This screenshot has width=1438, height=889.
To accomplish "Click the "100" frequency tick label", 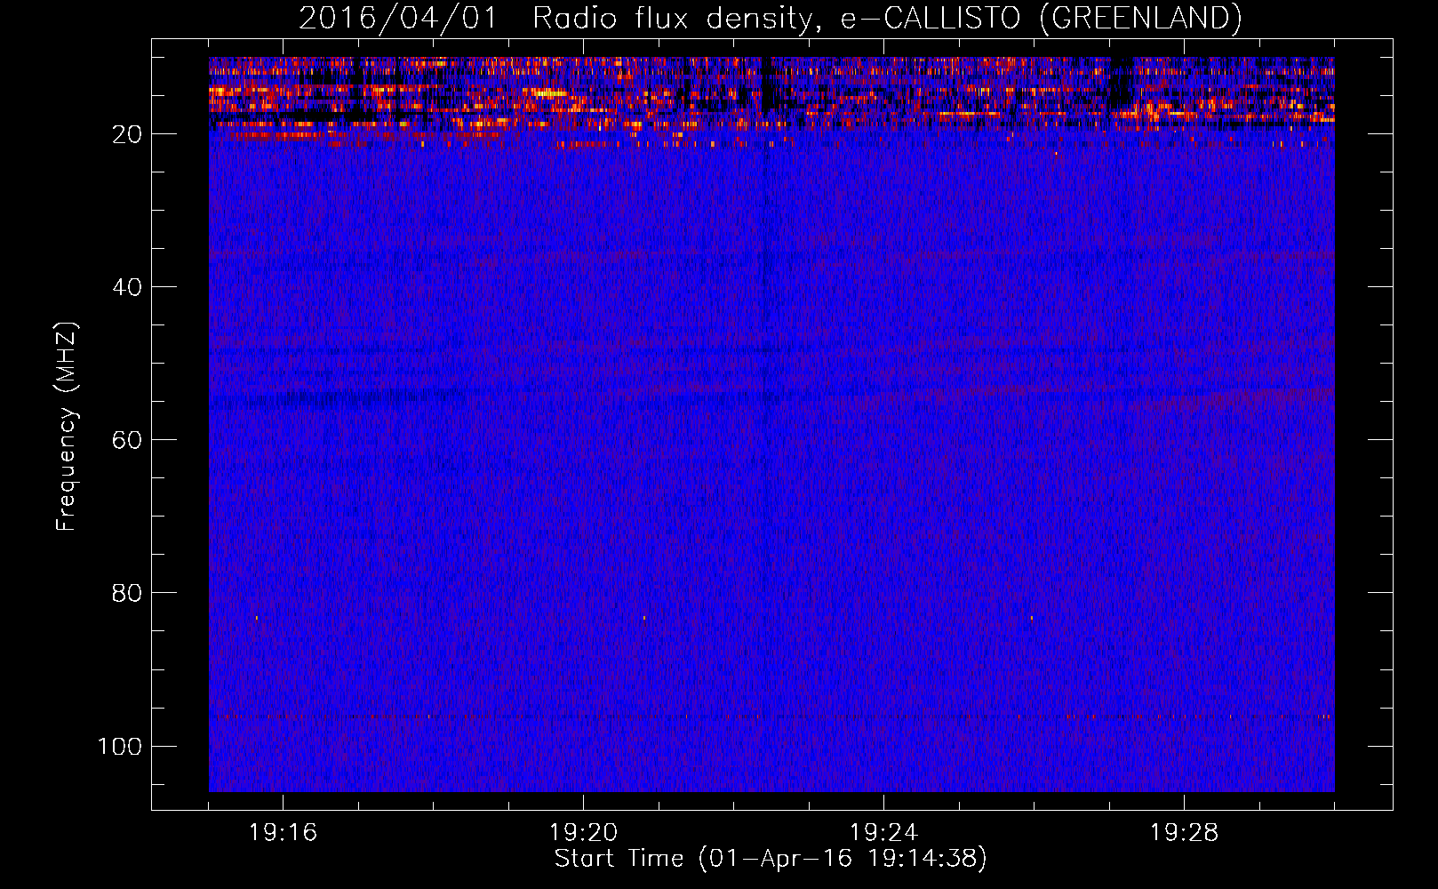I will pyautogui.click(x=120, y=746).
